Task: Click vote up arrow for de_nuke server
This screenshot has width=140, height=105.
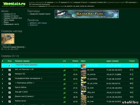Action: (x=133, y=70)
